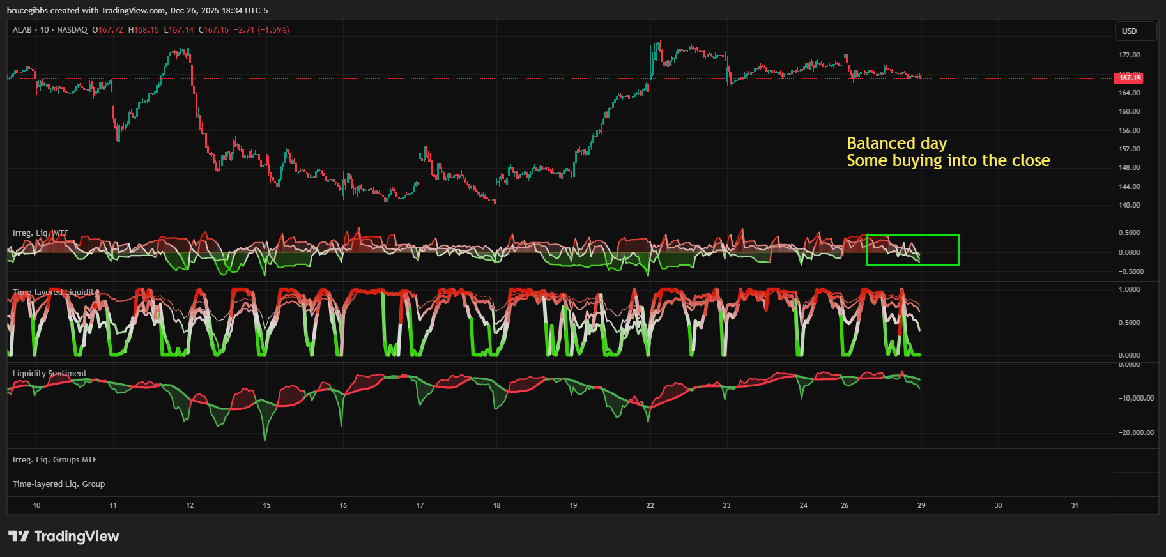Image resolution: width=1166 pixels, height=557 pixels.
Task: Open the USD currency selector
Action: coord(1135,31)
